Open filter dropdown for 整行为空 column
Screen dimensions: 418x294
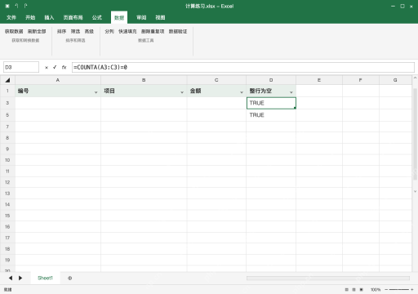291,92
